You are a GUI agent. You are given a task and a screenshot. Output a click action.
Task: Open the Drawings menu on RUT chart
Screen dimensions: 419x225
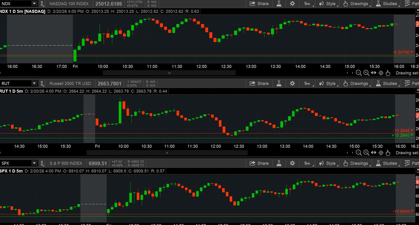pyautogui.click(x=356, y=83)
